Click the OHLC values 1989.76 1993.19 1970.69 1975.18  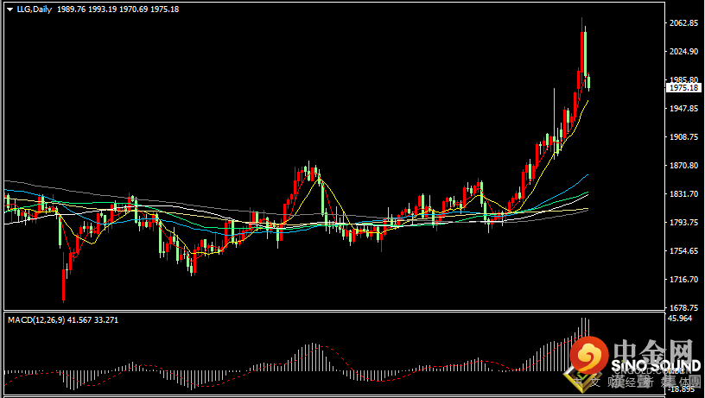click(117, 9)
